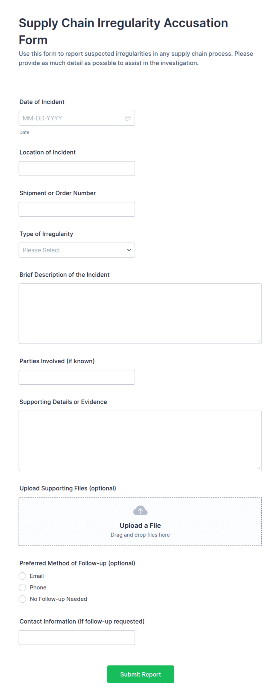Click the upload cloud icon
This screenshot has height=698, width=278.
point(140,510)
